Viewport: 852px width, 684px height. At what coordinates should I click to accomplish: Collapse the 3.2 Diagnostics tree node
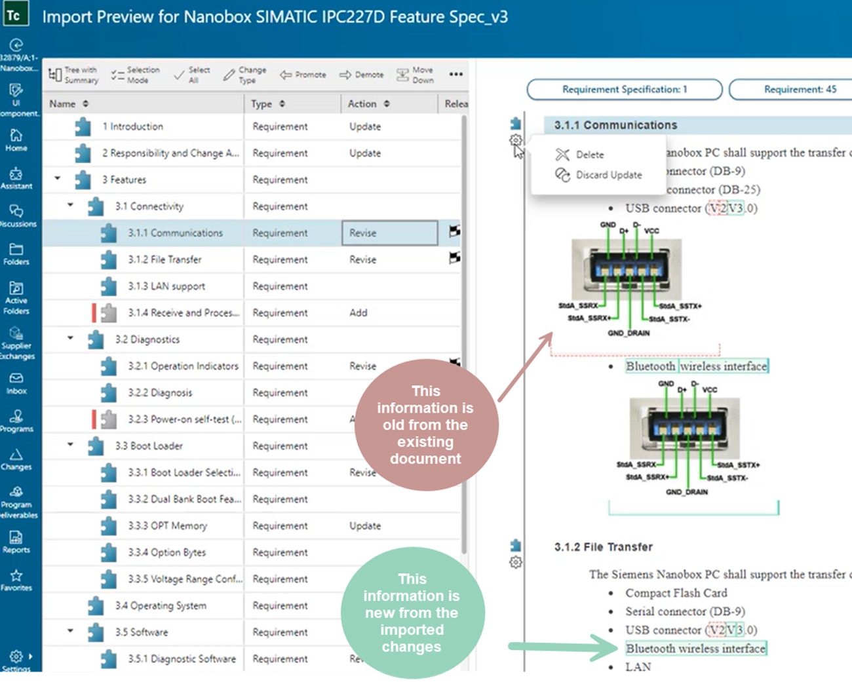coord(70,338)
